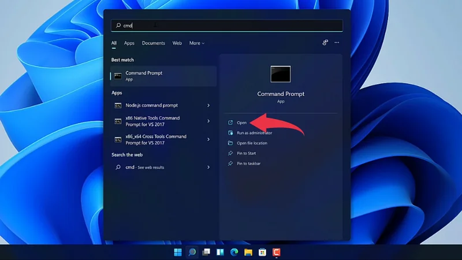Screen dimensions: 462x260
Task: Select the Web filter tab
Action: click(177, 43)
